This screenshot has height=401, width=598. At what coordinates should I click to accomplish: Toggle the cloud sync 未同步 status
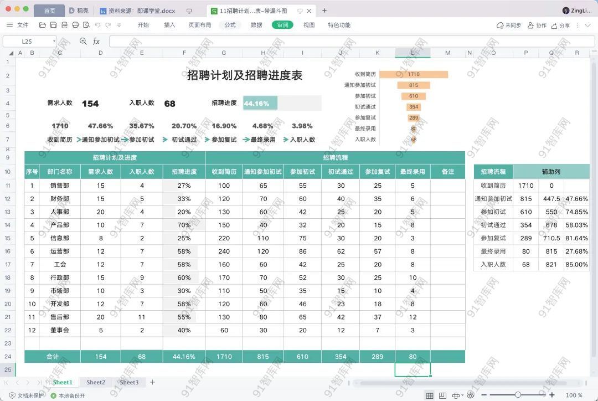[x=509, y=25]
